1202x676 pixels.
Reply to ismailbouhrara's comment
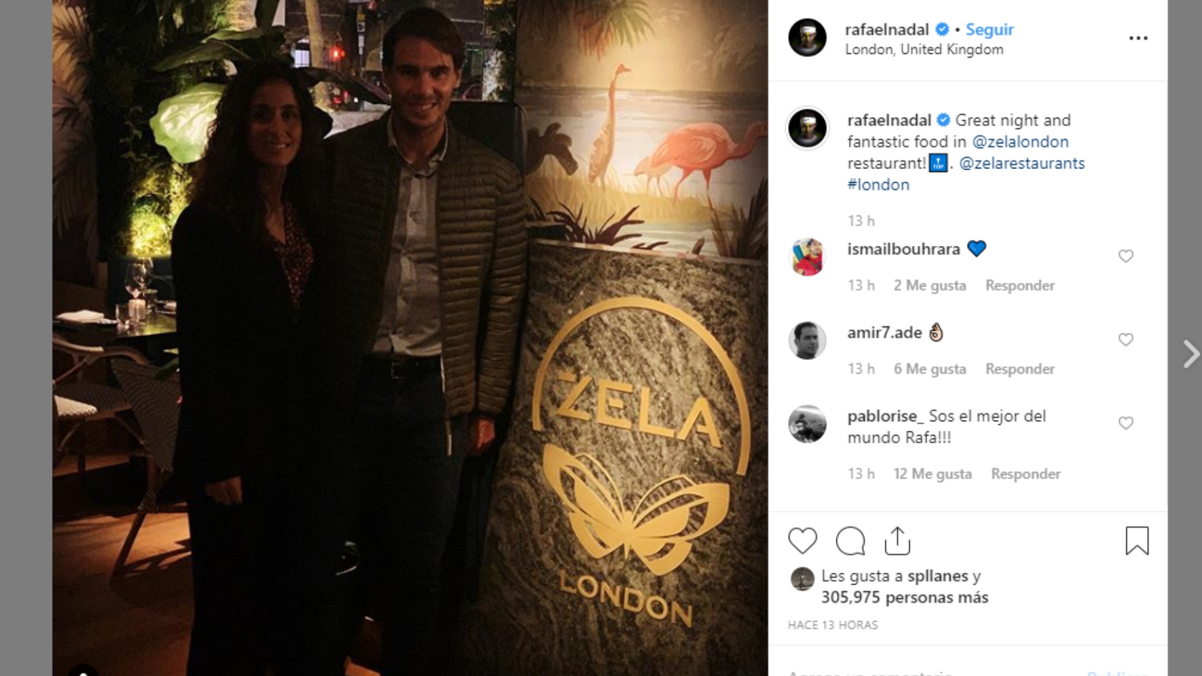(1020, 285)
